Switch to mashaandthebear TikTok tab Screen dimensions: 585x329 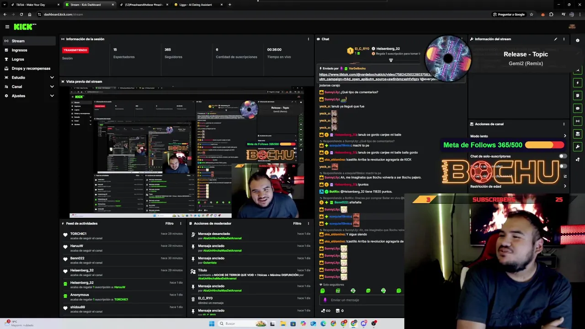point(144,5)
